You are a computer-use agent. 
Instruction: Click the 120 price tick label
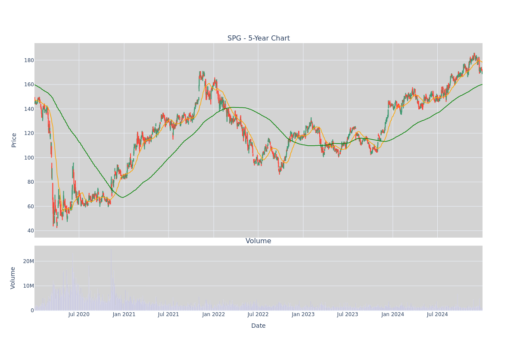point(29,133)
